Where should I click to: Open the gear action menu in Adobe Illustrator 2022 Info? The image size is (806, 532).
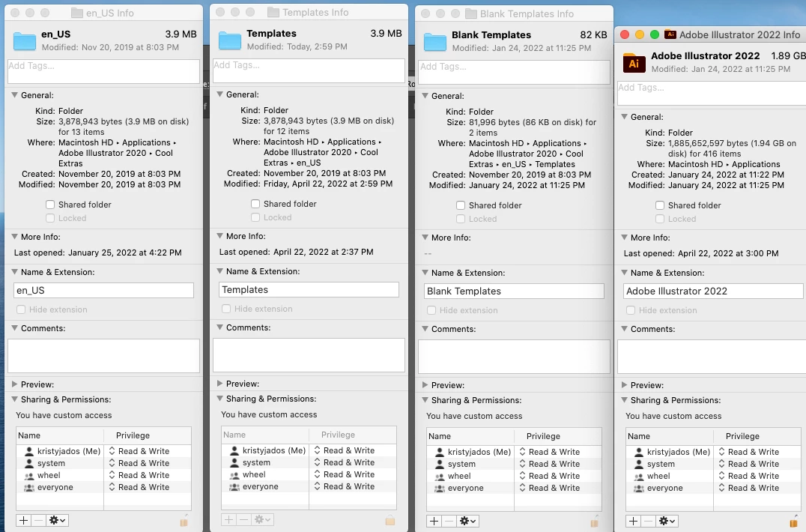pyautogui.click(x=667, y=522)
